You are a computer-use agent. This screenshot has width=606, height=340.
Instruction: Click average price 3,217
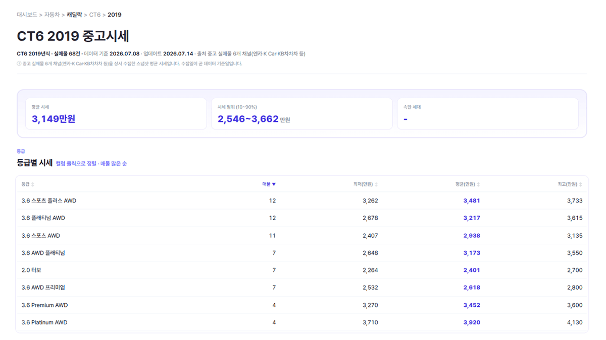(472, 218)
